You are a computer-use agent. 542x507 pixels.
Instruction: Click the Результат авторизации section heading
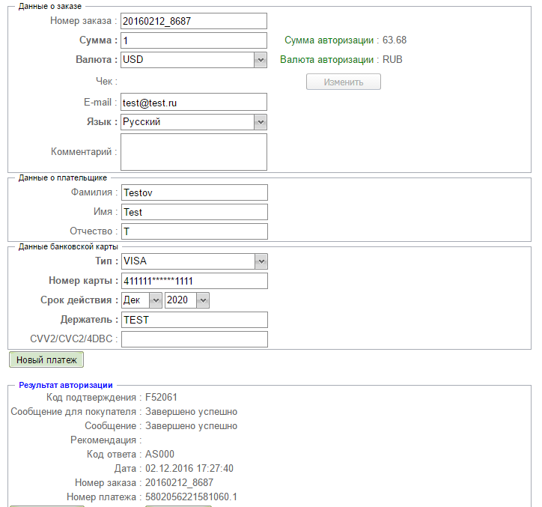coord(66,385)
